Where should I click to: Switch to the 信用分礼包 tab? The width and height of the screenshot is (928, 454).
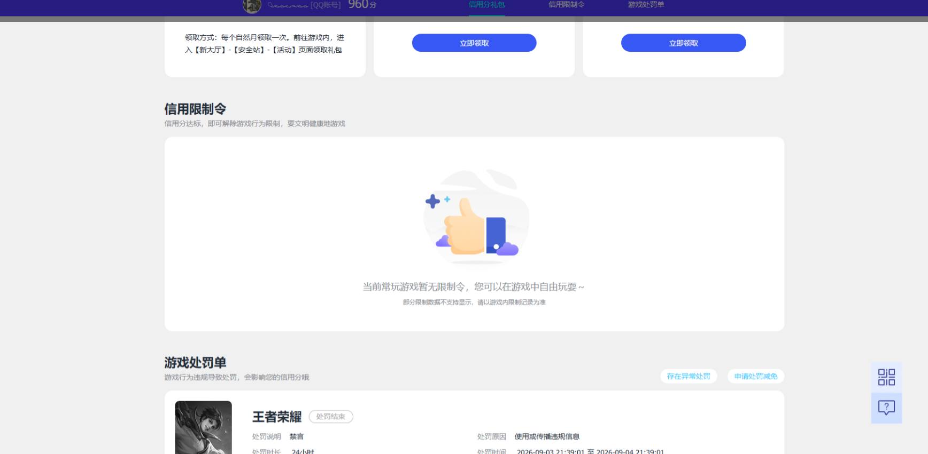pos(486,5)
